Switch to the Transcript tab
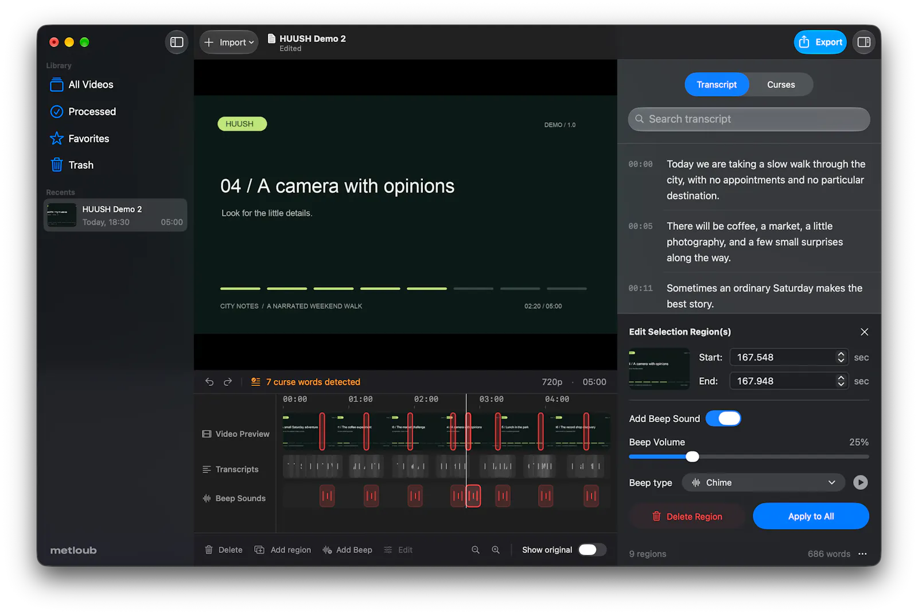This screenshot has height=615, width=918. (717, 84)
